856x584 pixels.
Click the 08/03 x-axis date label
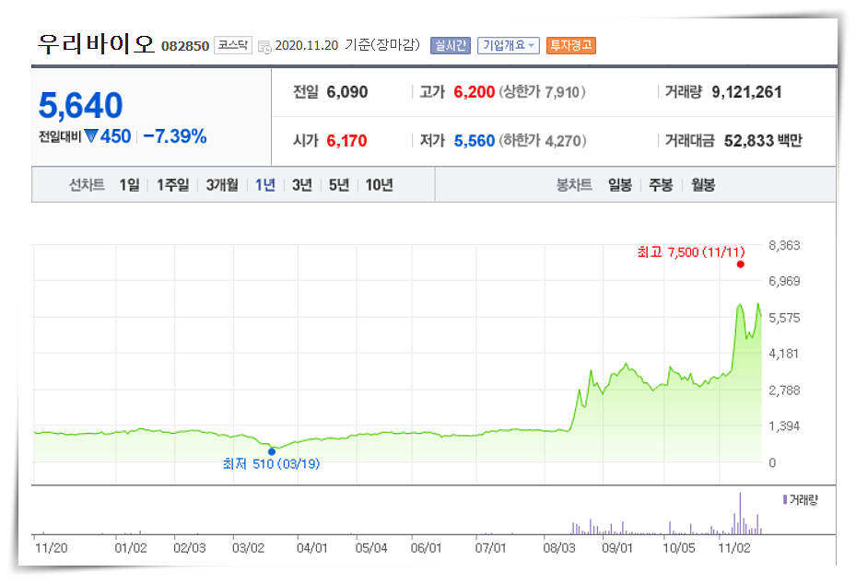[x=559, y=548]
